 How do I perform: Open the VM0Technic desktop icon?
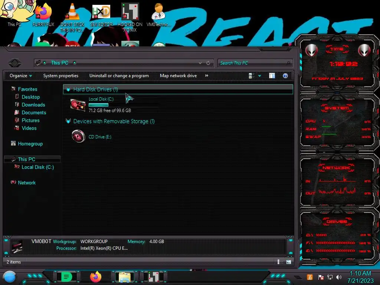pyautogui.click(x=159, y=14)
